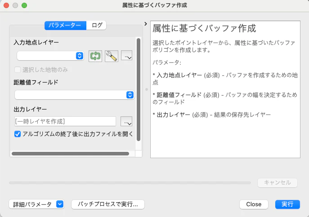This screenshot has height=217, width=309.
Task: Click the output layer text field
Action: point(65,121)
